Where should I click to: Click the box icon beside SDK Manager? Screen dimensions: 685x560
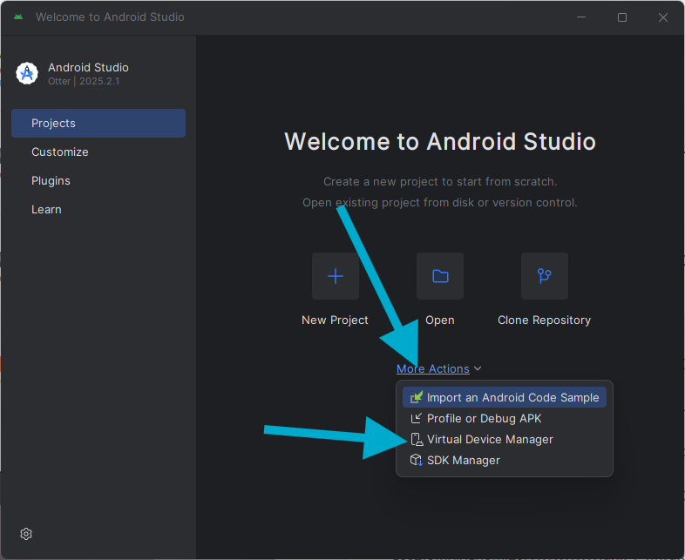tap(417, 460)
